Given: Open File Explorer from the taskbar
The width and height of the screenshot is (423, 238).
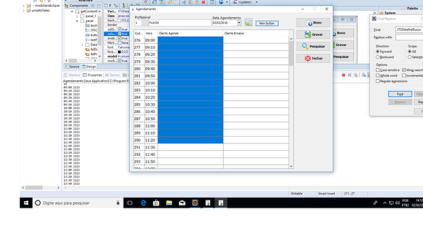Looking at the screenshot, I should pos(169,203).
